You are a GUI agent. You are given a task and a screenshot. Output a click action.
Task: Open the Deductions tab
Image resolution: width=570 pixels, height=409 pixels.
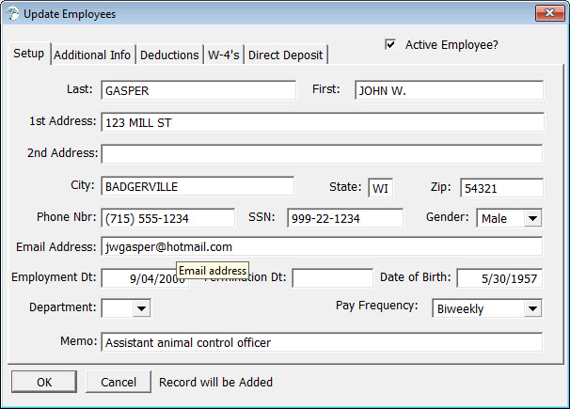(x=169, y=55)
